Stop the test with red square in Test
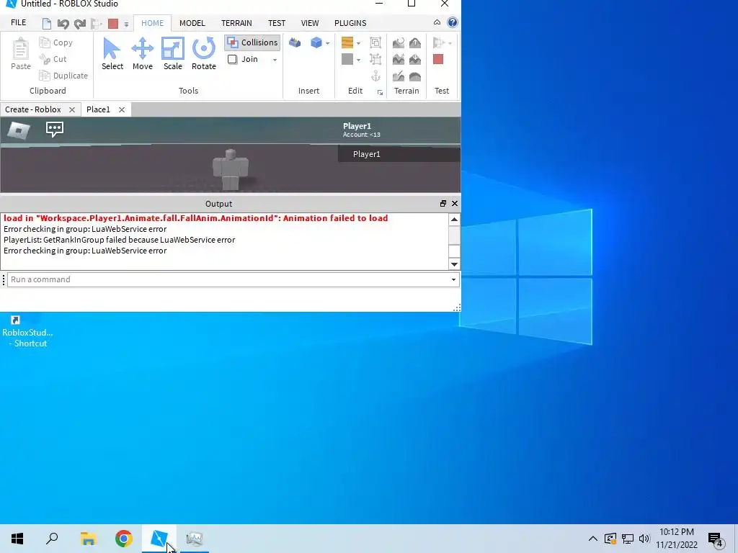Screen dimensions: 738x553 click(x=438, y=59)
